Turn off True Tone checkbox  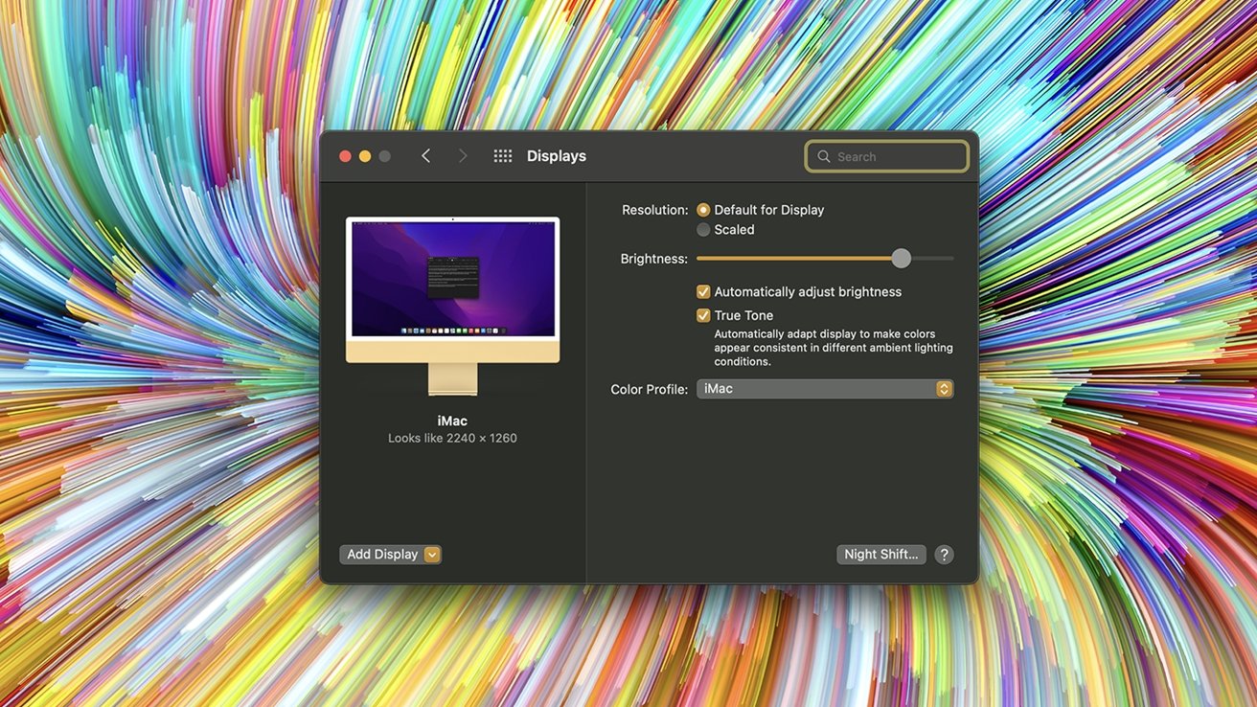pyautogui.click(x=703, y=315)
